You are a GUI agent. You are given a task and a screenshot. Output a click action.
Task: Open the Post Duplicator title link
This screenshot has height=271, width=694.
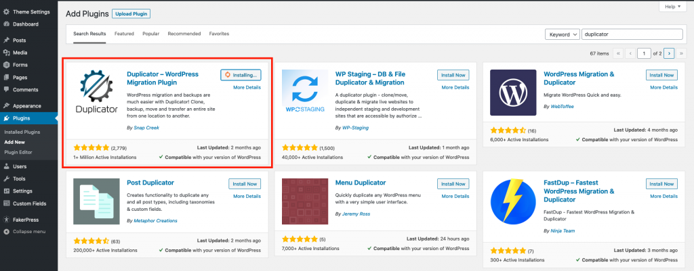pyautogui.click(x=150, y=182)
